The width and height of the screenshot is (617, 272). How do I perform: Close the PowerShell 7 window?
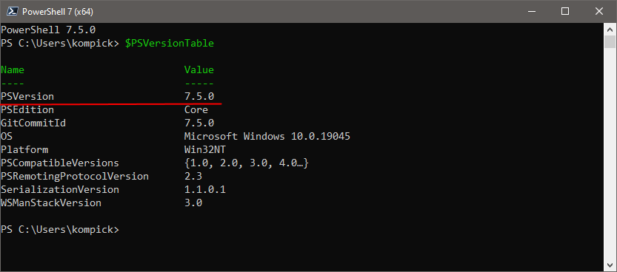599,11
